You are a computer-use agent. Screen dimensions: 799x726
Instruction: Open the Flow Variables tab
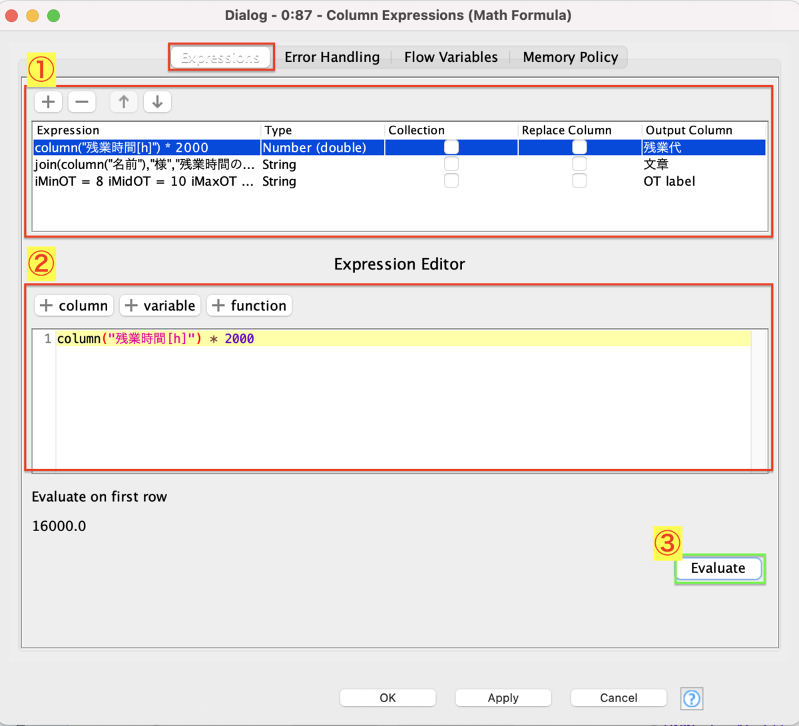(x=450, y=57)
